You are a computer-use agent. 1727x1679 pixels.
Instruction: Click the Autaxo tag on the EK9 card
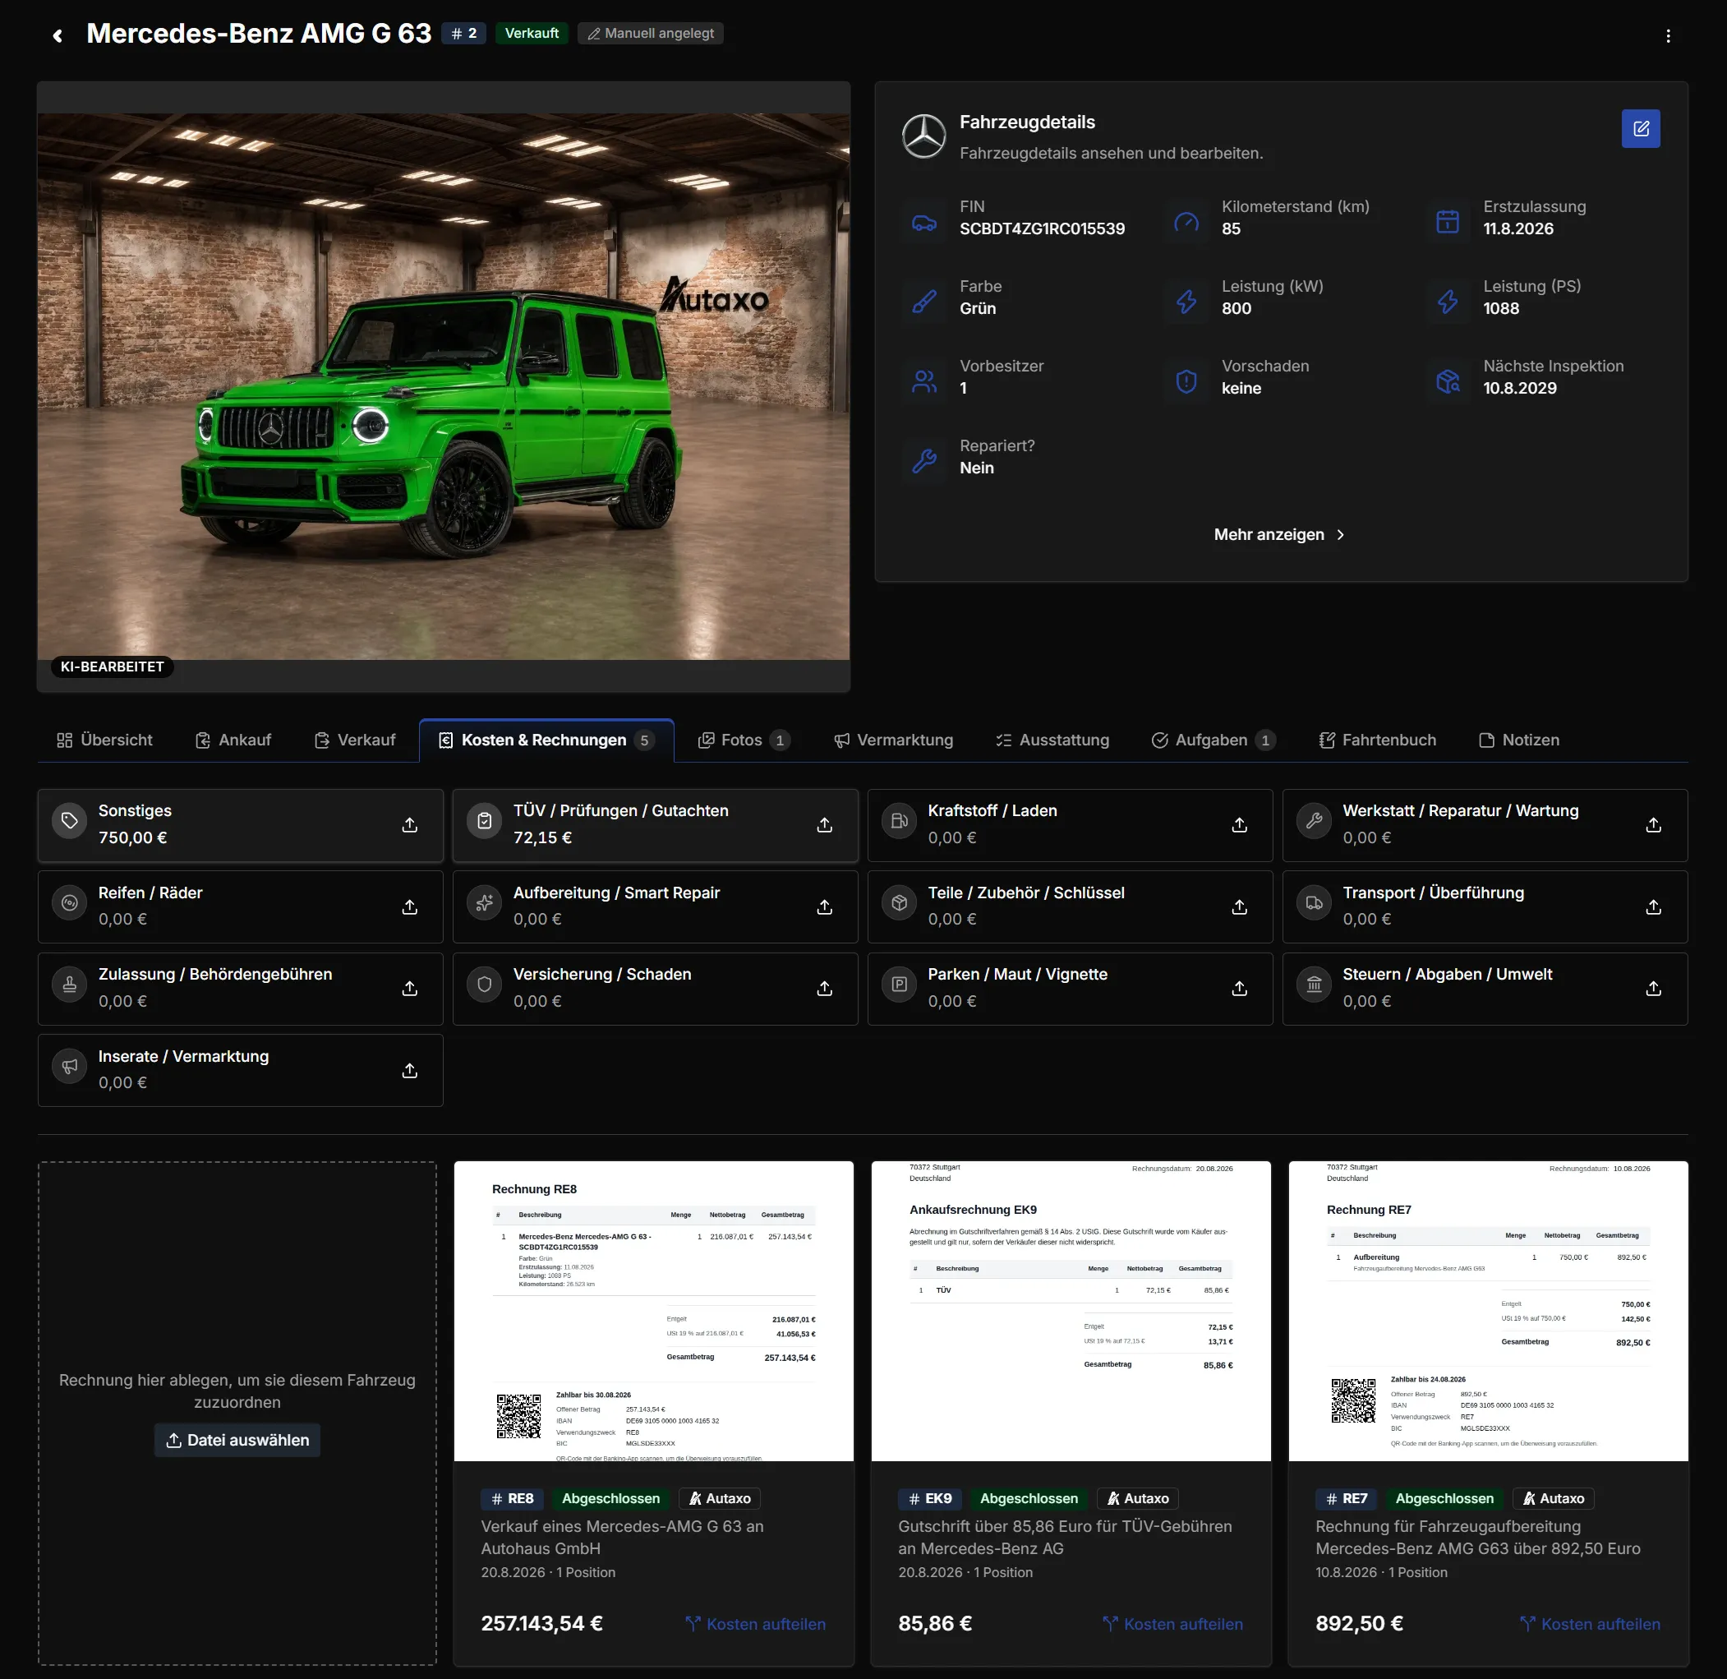coord(1137,1498)
